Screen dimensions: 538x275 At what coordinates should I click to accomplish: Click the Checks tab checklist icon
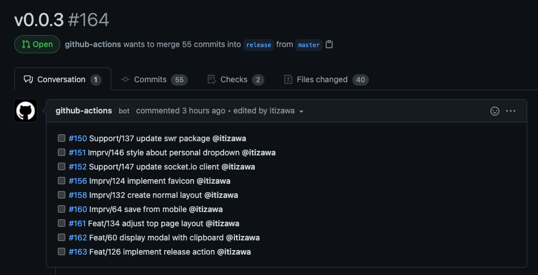(x=212, y=79)
